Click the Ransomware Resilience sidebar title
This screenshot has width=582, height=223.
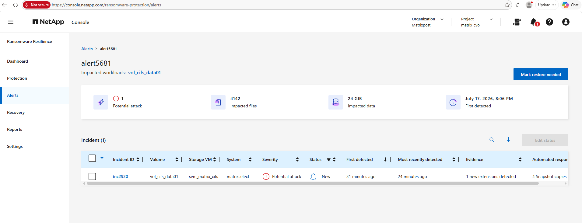[x=30, y=41]
